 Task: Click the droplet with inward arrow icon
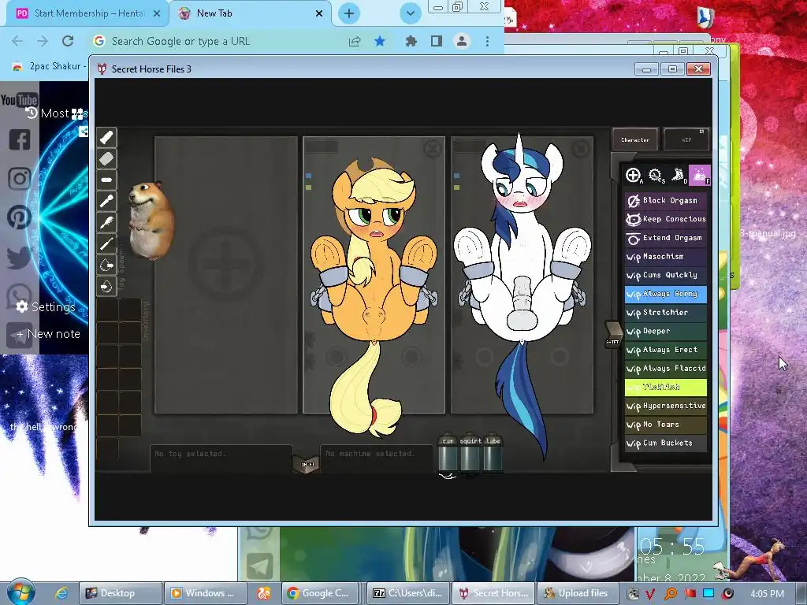(x=106, y=286)
